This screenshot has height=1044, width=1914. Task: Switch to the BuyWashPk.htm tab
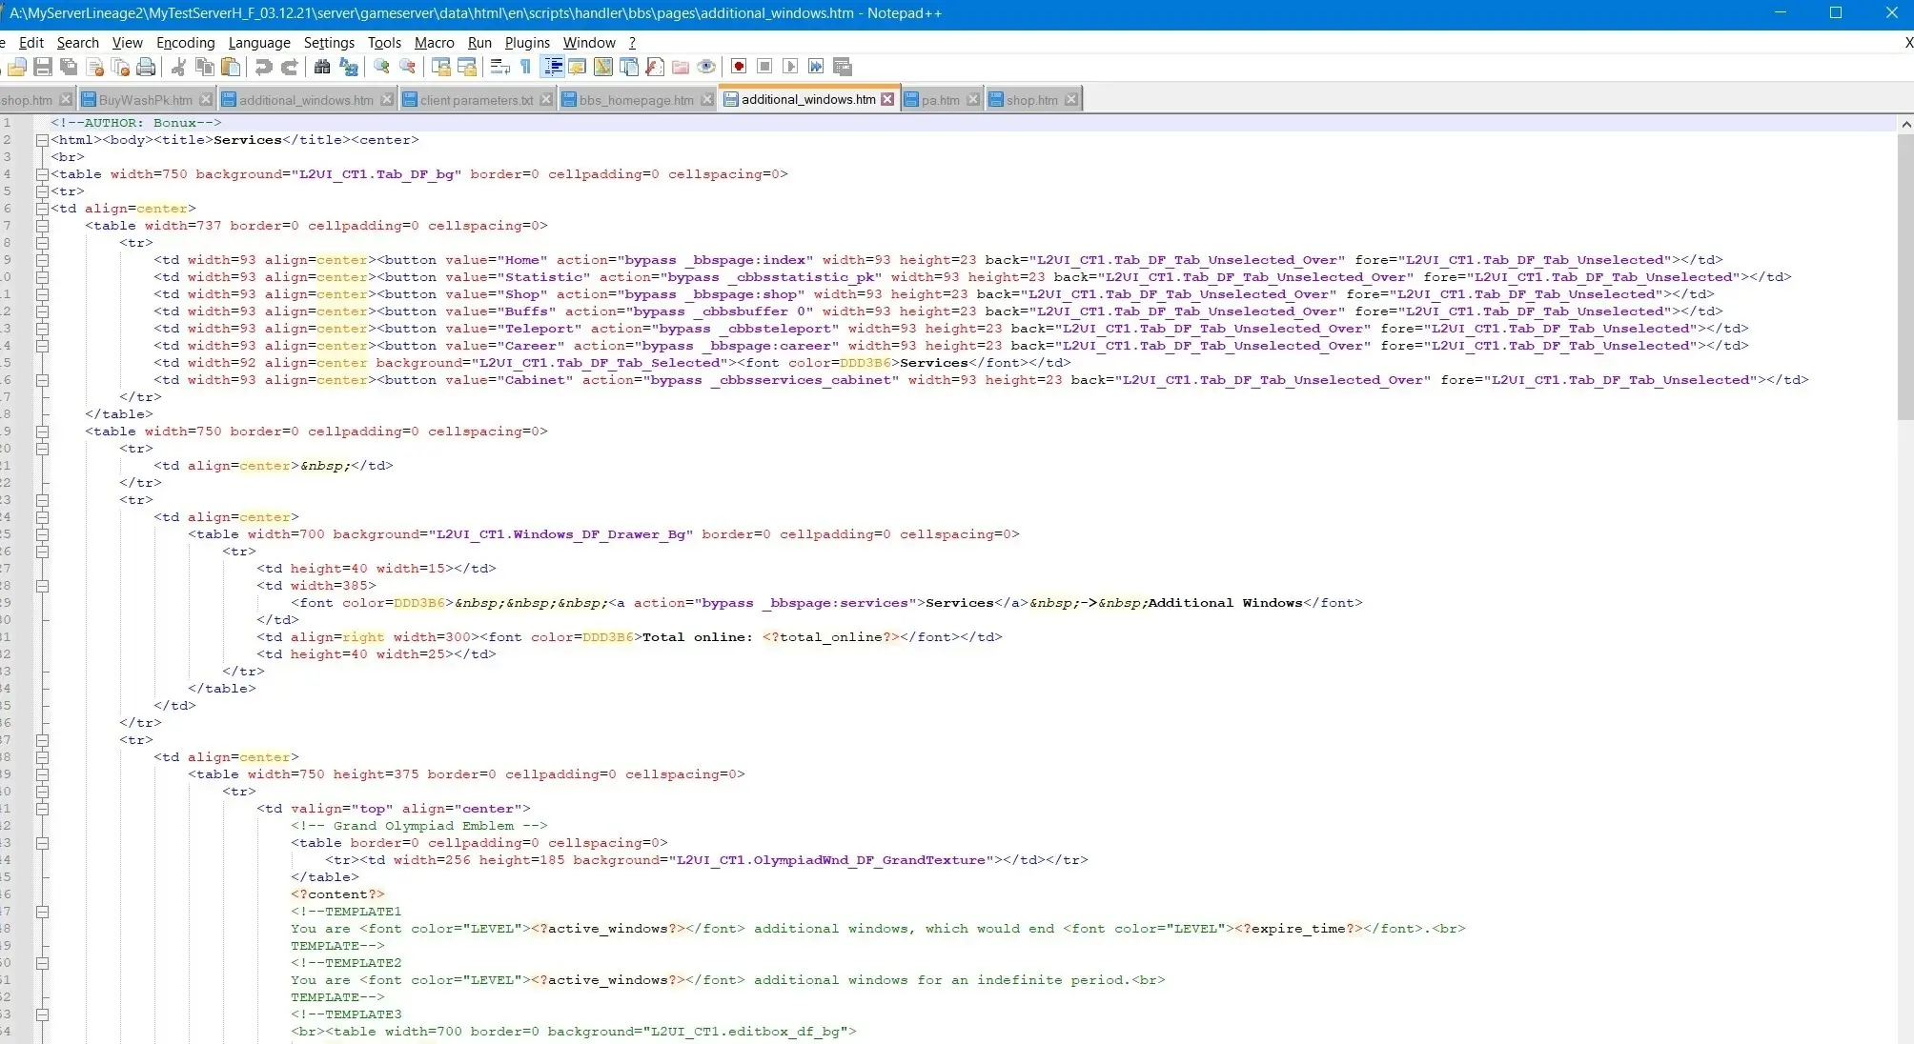[145, 100]
